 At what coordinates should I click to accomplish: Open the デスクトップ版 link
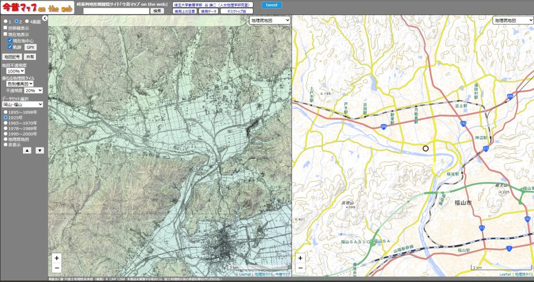[237, 11]
